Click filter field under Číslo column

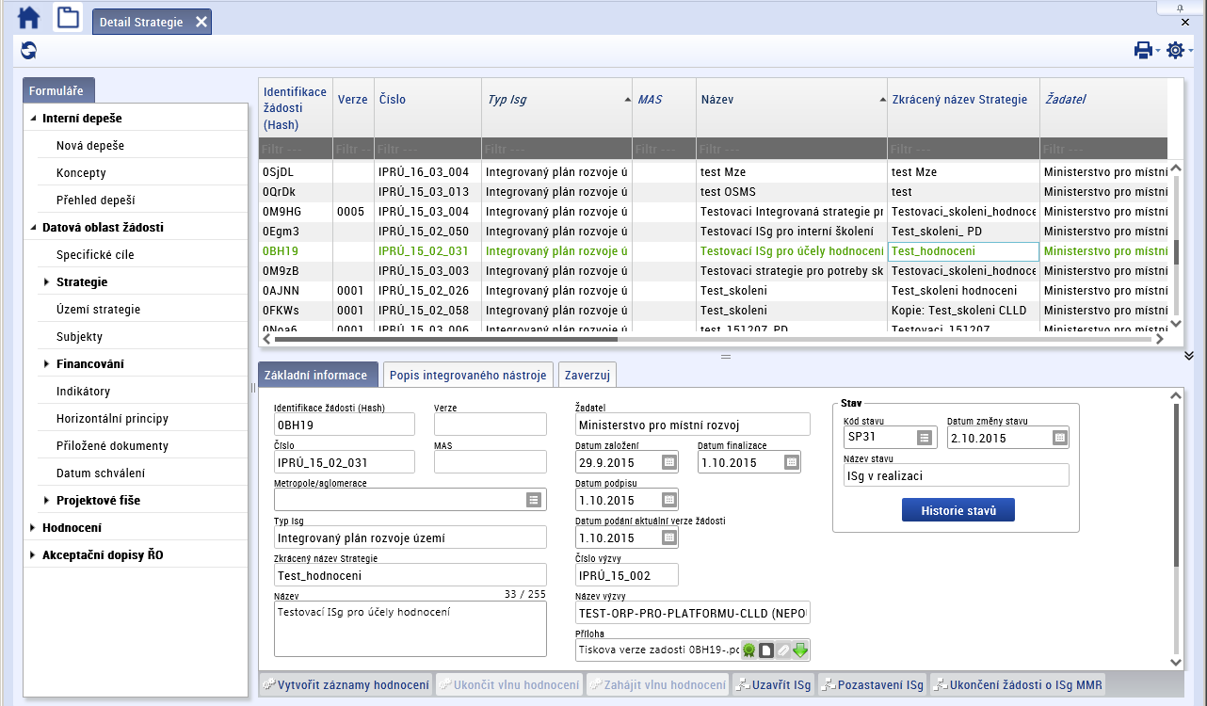point(427,149)
